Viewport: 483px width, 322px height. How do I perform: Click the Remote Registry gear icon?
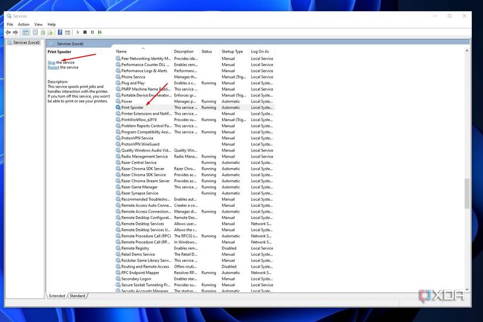point(118,248)
